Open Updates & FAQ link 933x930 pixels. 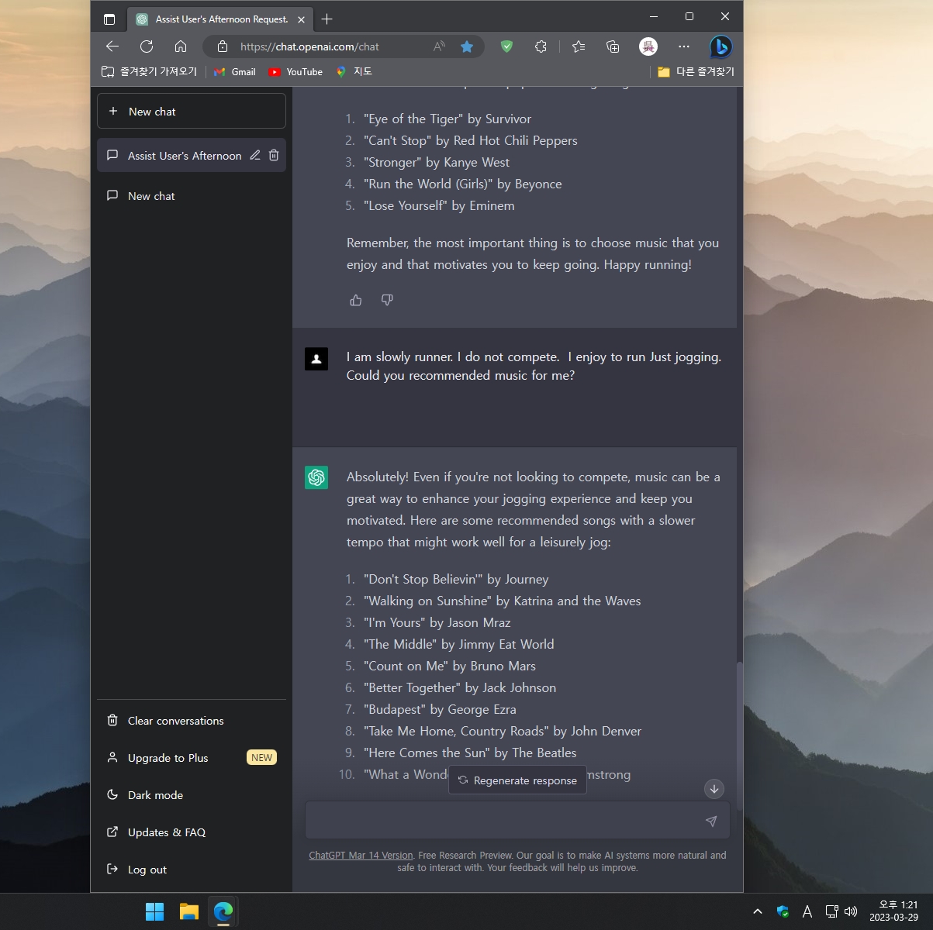click(x=192, y=832)
